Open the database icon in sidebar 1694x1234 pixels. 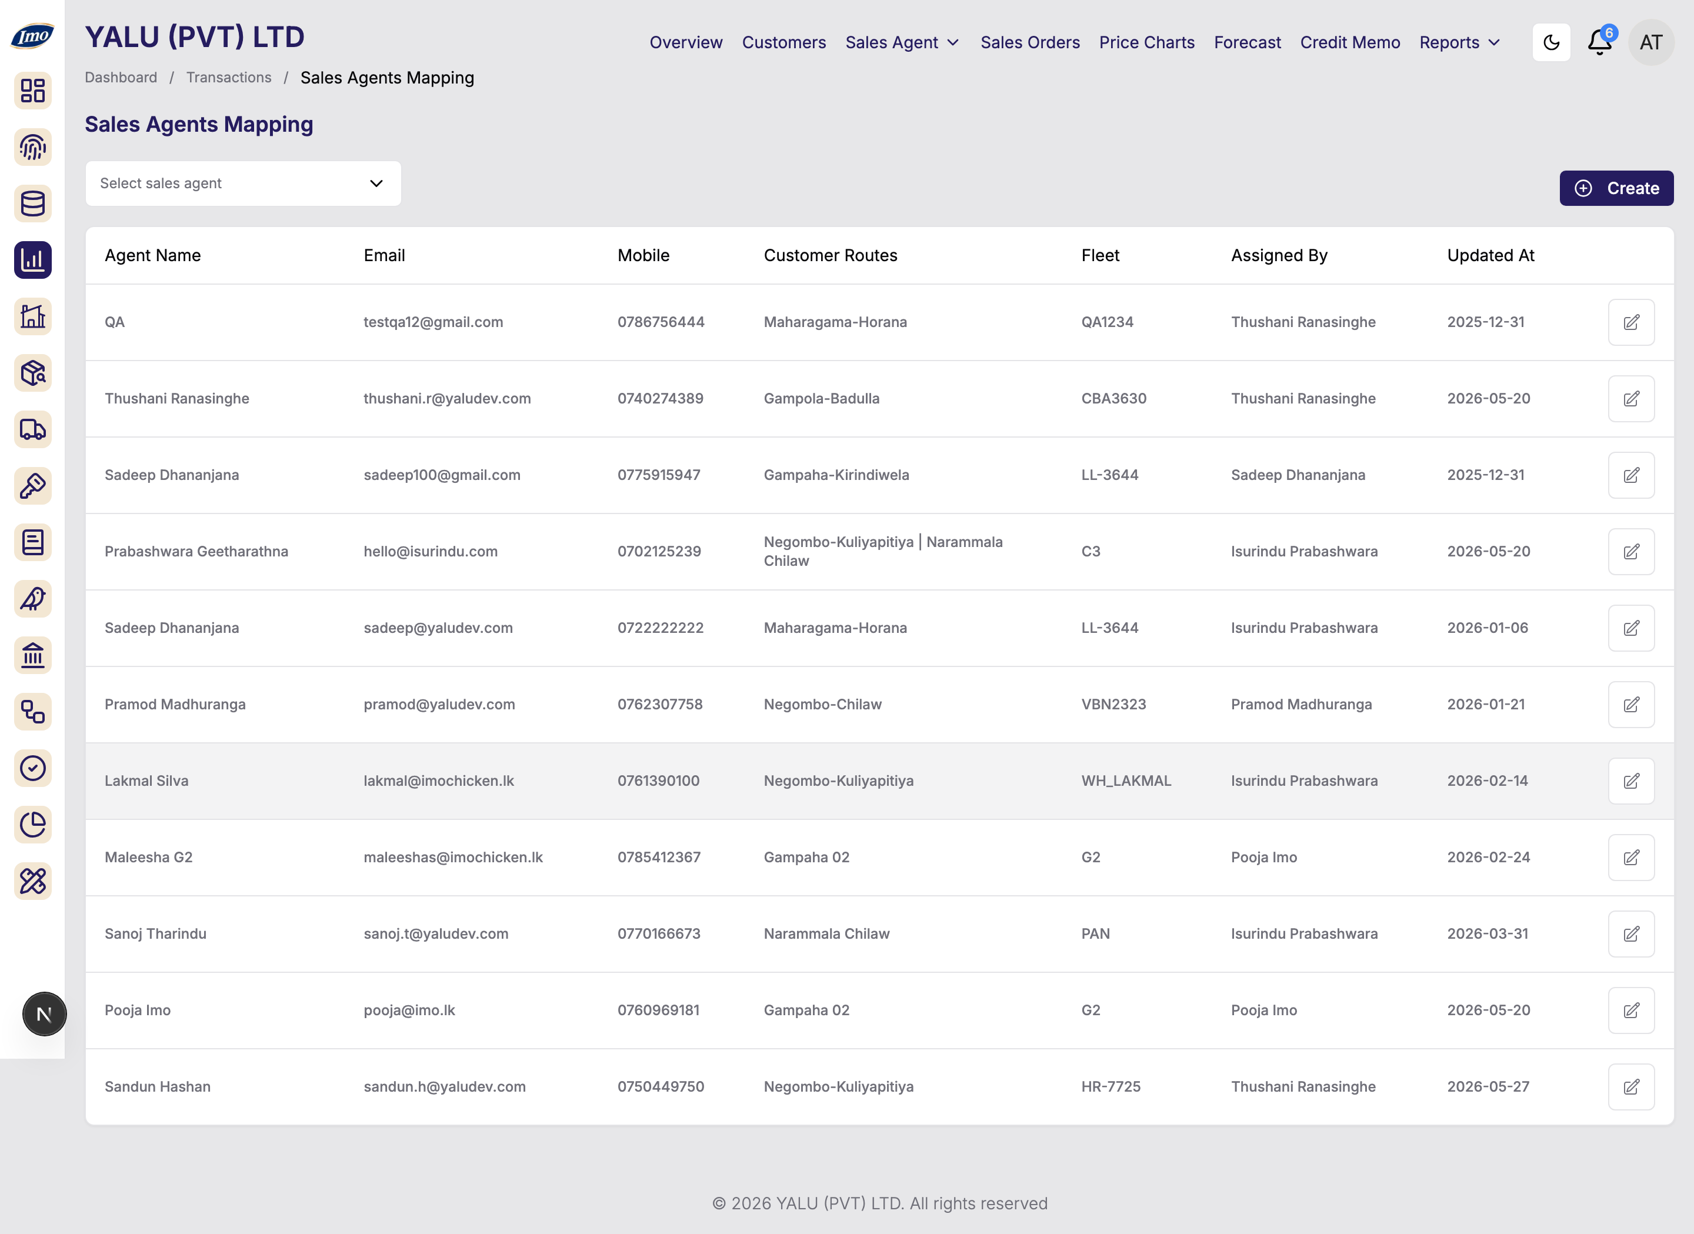[x=33, y=203]
